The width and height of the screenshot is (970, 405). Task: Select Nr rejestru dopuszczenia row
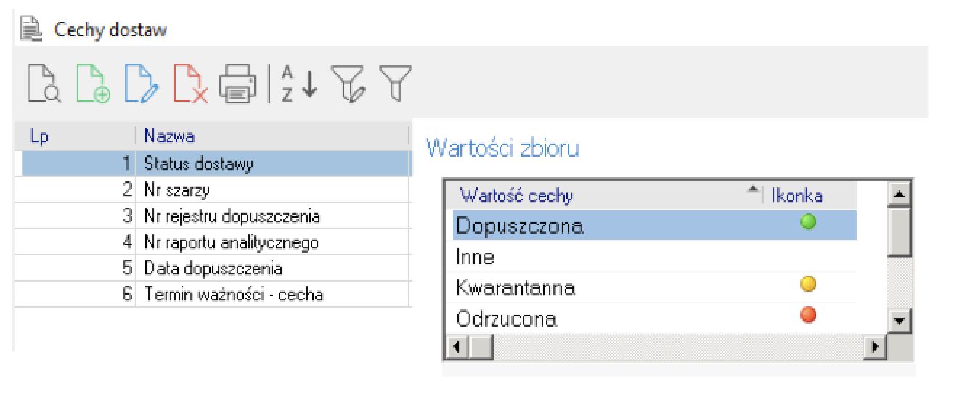pyautogui.click(x=232, y=216)
